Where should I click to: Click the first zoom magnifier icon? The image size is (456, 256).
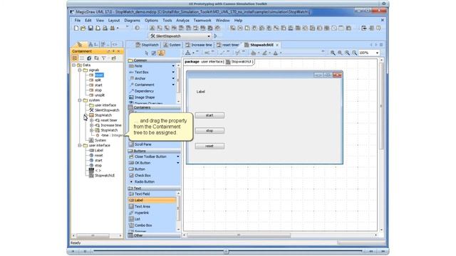pyautogui.click(x=333, y=53)
